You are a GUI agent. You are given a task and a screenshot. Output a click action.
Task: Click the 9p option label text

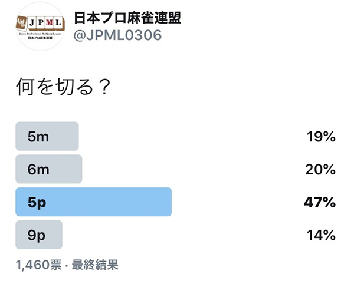[37, 236]
